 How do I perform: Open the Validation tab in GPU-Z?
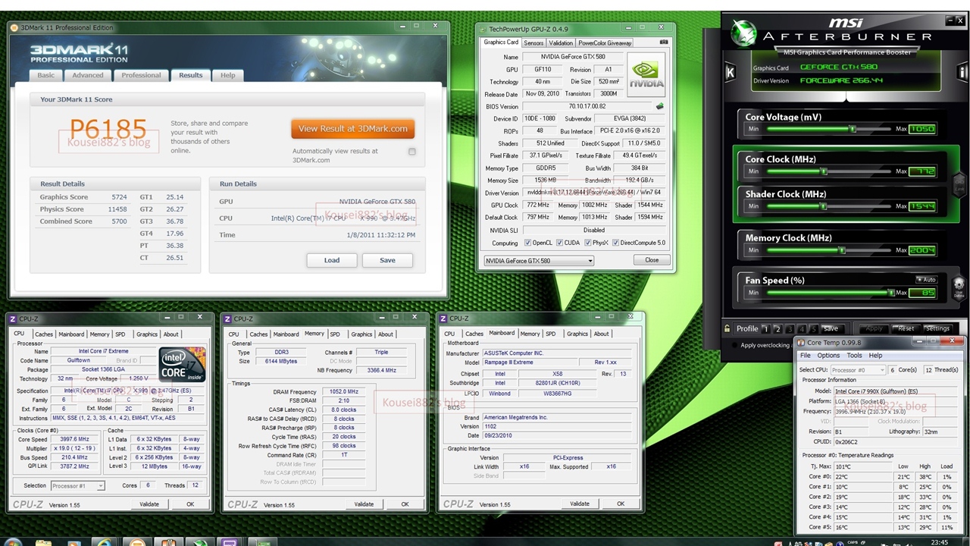561,43
